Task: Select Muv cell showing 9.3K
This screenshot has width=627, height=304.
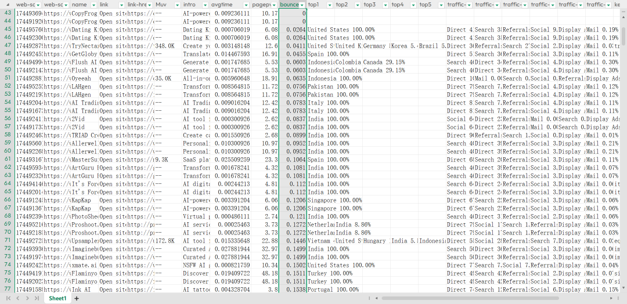Action: (168, 160)
